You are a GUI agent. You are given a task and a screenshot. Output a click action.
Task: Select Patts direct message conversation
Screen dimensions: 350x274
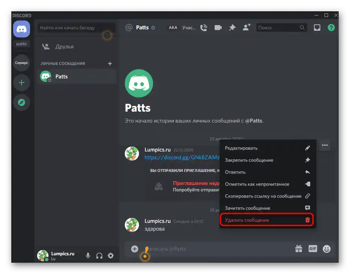coord(77,77)
